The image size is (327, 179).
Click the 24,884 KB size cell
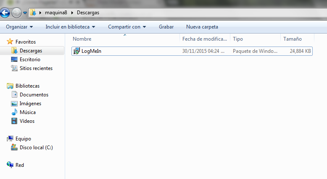tap(300, 51)
